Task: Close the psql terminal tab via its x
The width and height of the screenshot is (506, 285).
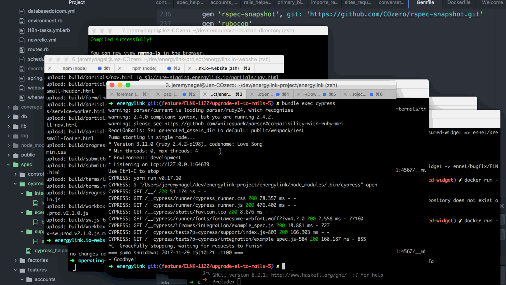Action: (x=159, y=94)
